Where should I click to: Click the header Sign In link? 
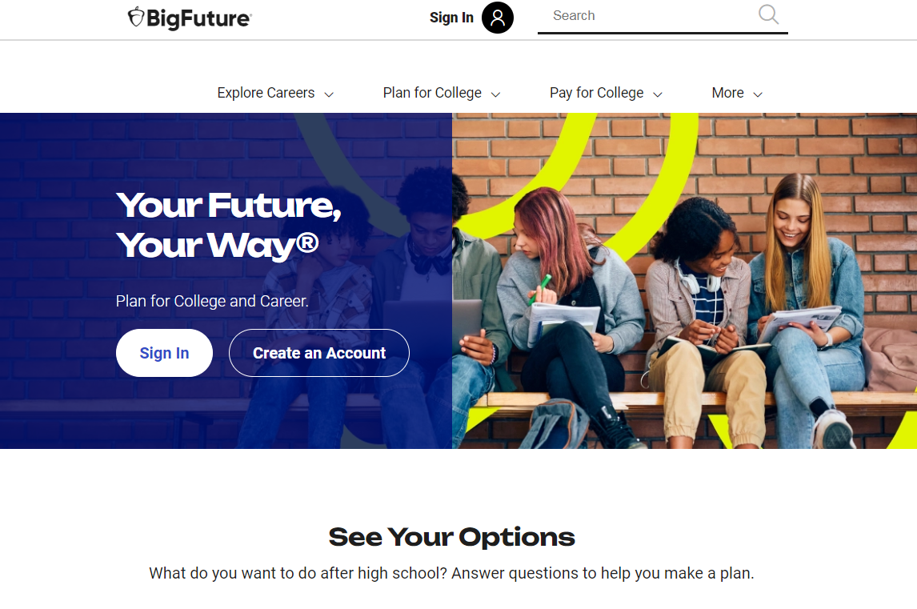tap(451, 18)
